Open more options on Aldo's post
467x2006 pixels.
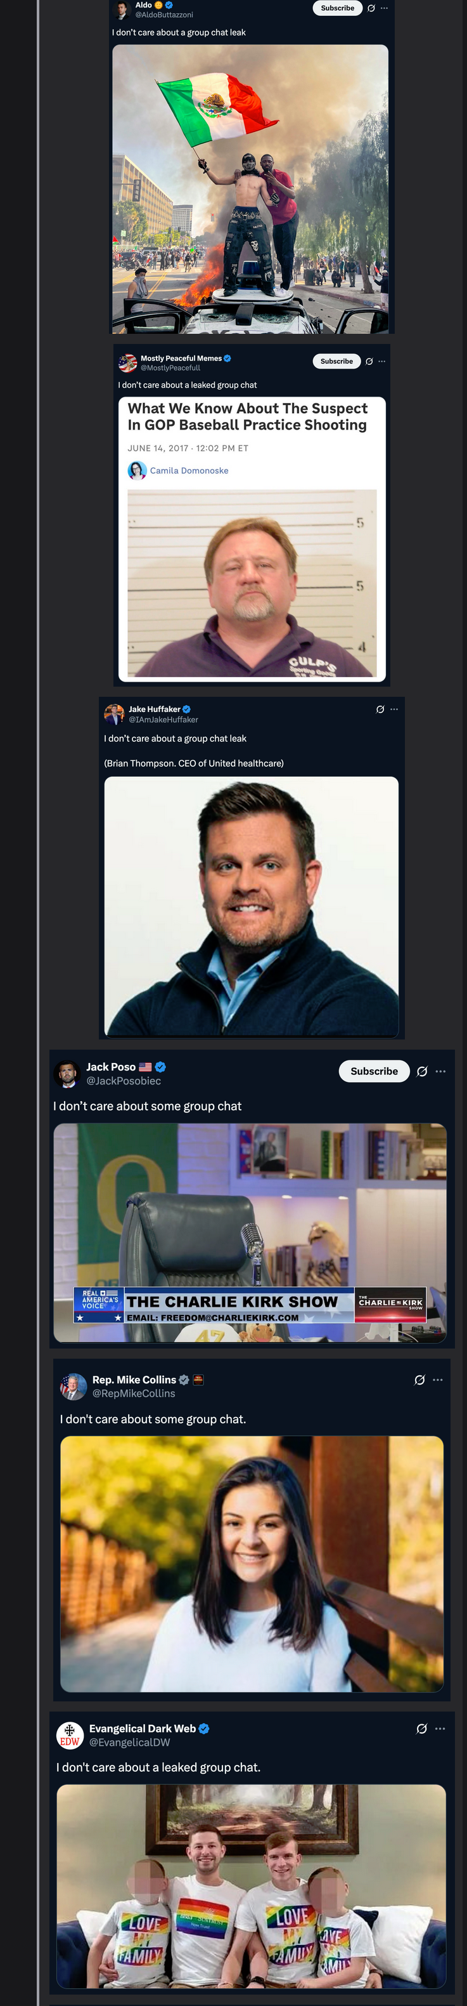coord(384,8)
